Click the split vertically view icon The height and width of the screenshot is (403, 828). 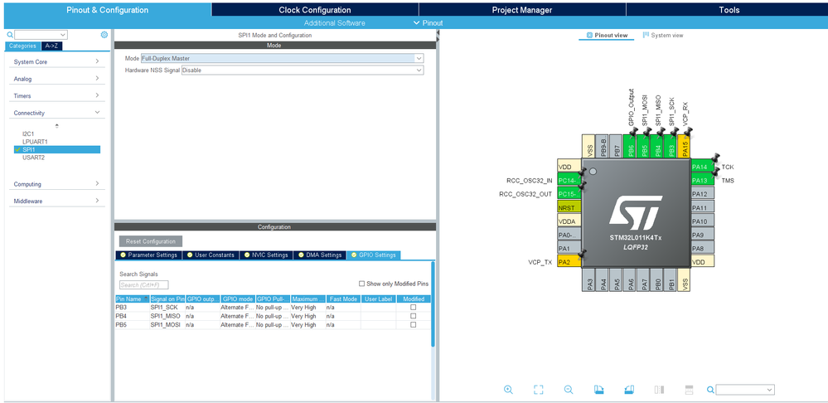coord(659,390)
